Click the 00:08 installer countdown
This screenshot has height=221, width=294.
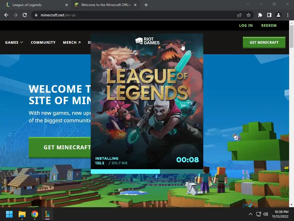tap(187, 160)
